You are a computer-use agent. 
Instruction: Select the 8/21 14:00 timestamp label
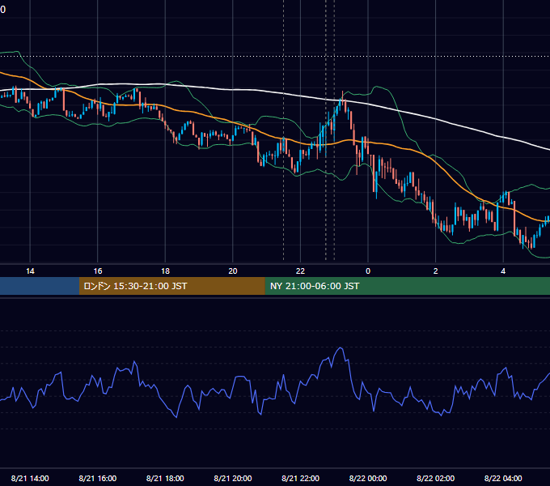(30, 478)
